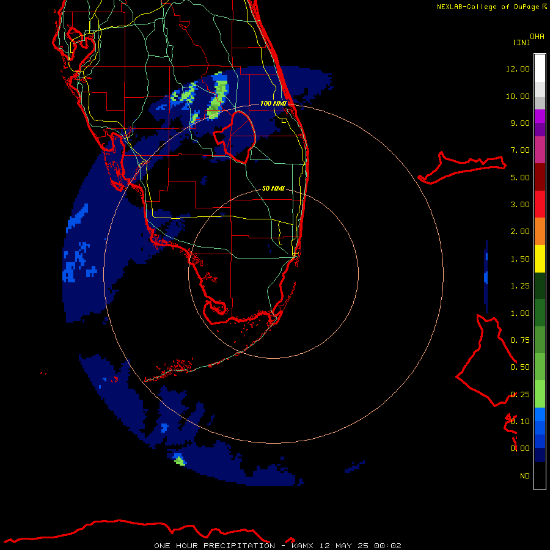Click the '3.00' legend value
The width and height of the screenshot is (550, 550).
click(x=520, y=205)
